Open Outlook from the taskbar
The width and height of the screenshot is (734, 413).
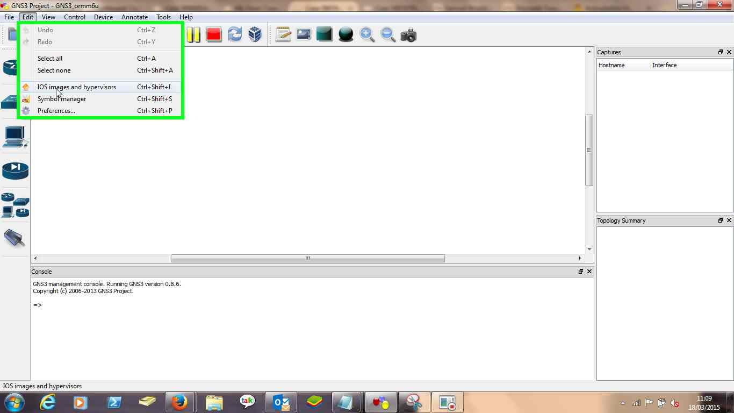tap(280, 402)
